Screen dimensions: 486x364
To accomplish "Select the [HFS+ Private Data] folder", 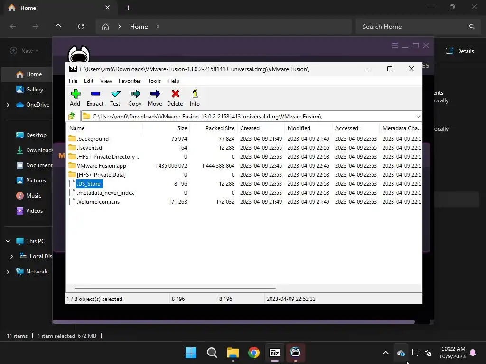I will tap(101, 174).
